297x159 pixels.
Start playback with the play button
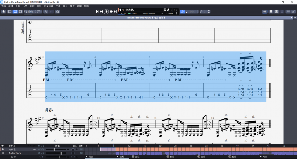click(106, 11)
